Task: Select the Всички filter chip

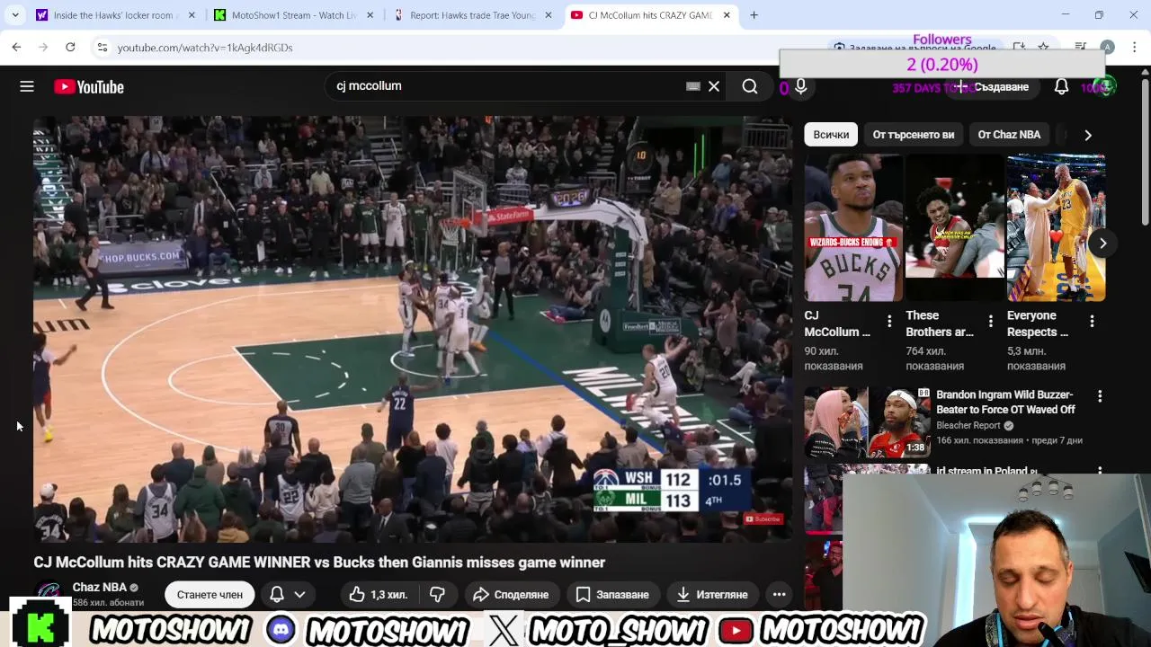Action: pyautogui.click(x=831, y=135)
